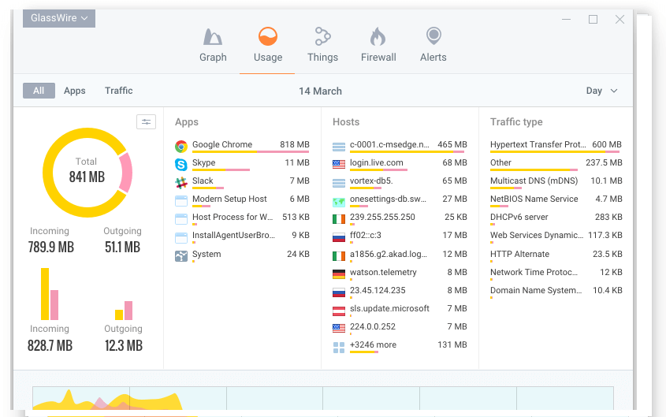Viewport: 666px width, 417px height.
Task: Select DHCPv6 server traffic type
Action: (x=556, y=218)
